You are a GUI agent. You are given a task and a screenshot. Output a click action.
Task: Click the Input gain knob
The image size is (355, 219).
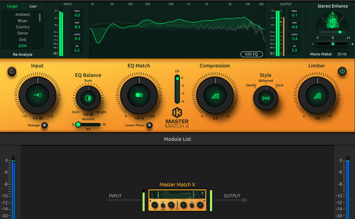[38, 95]
